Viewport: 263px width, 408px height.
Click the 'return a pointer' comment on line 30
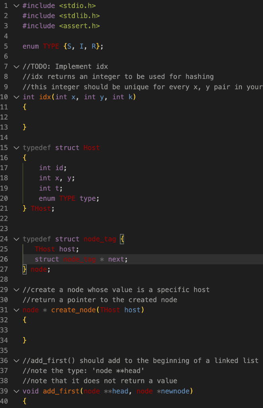(100, 300)
